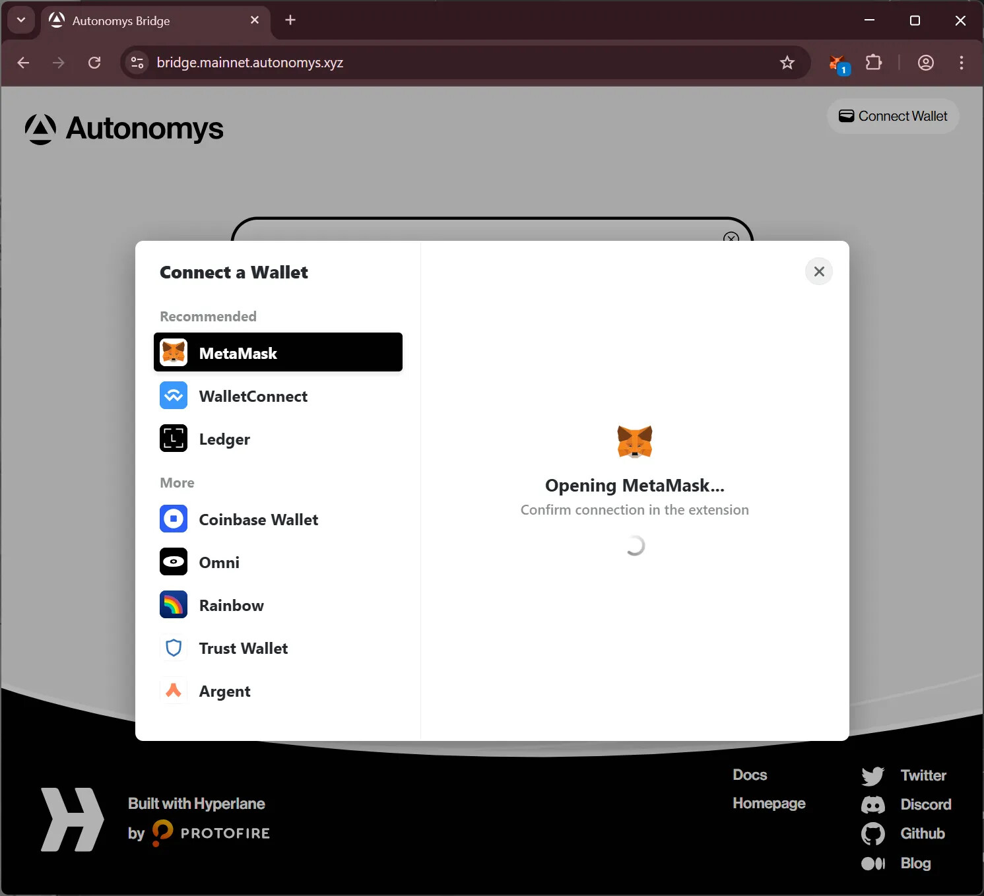Open the Blog footer link
984x896 pixels.
tap(915, 863)
